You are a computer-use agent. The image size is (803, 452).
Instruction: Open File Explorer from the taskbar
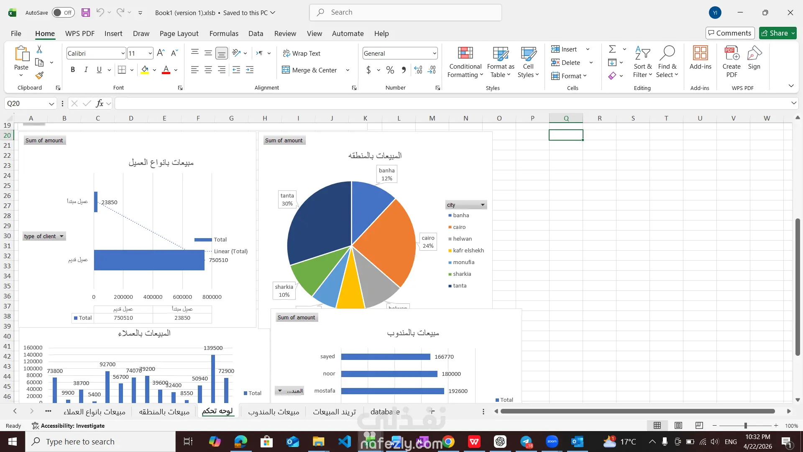click(319, 442)
